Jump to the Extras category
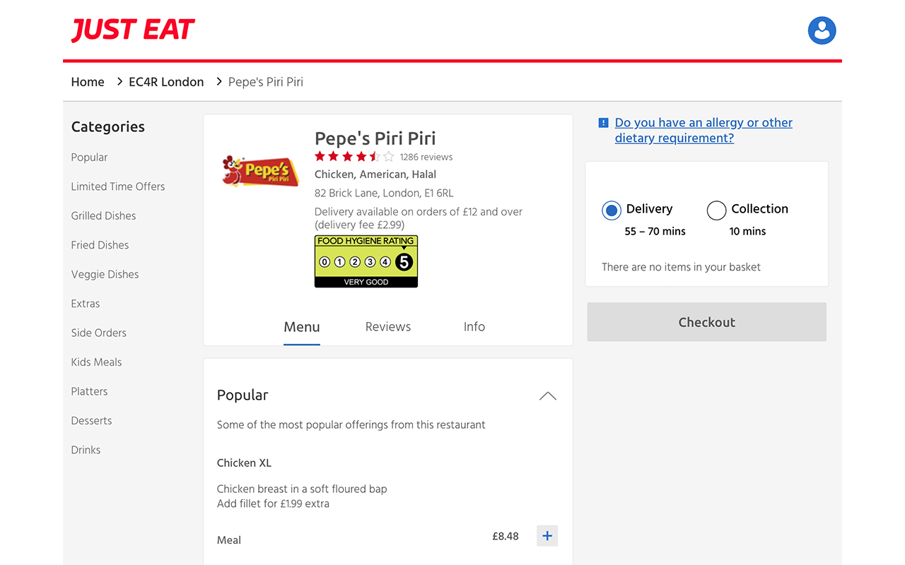This screenshot has height=565, width=905. (86, 304)
